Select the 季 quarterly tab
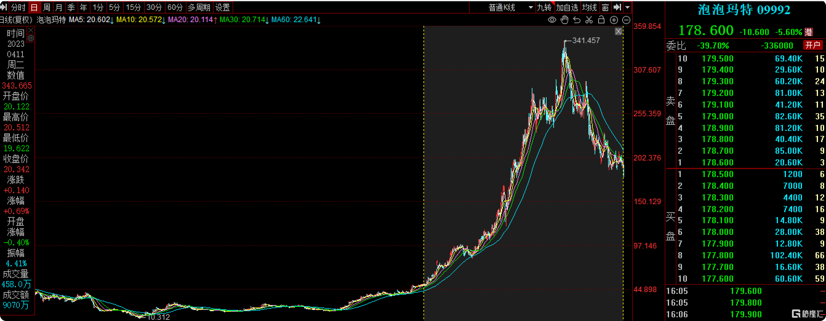826x321 pixels. click(x=71, y=7)
